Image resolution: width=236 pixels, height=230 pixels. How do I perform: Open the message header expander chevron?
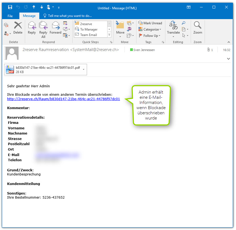point(228,58)
